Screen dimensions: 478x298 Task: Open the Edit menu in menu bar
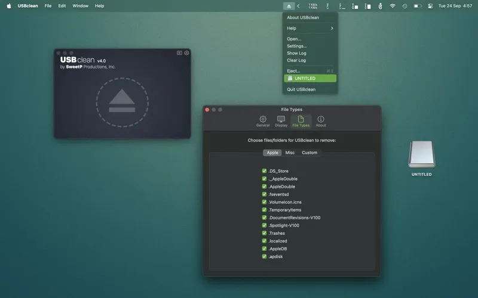62,6
